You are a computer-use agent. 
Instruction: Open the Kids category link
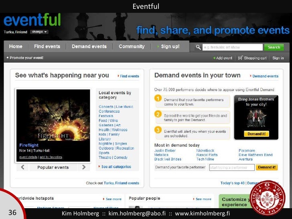(x=102, y=134)
